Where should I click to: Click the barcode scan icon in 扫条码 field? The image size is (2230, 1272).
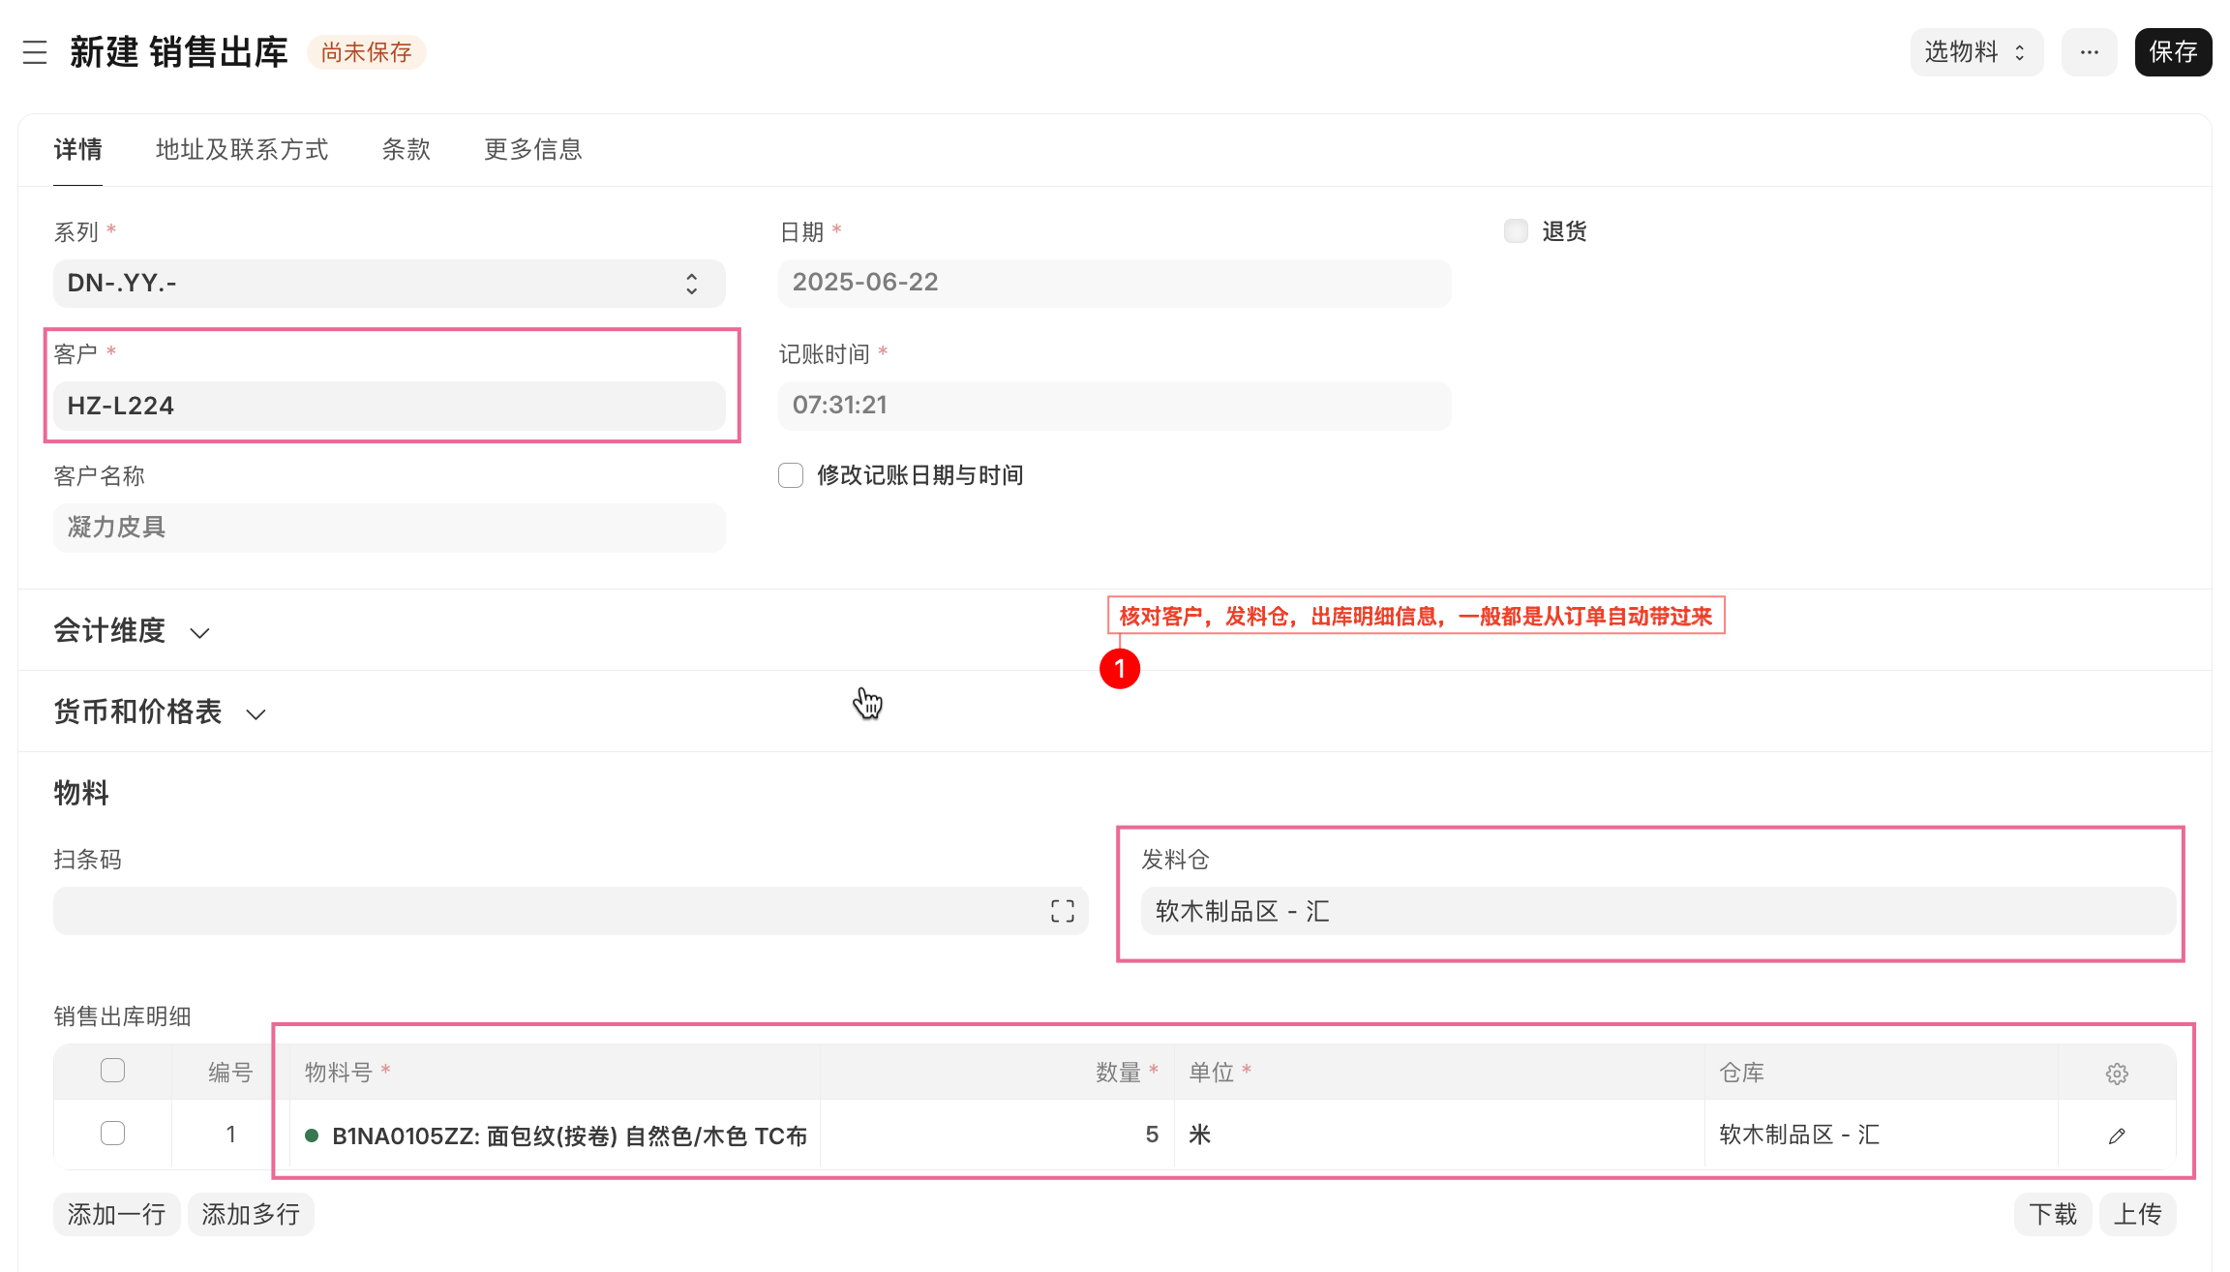(x=1061, y=910)
